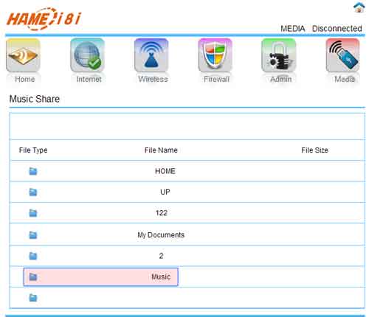Open the highlighted Music folder
The image size is (369, 317).
click(161, 276)
